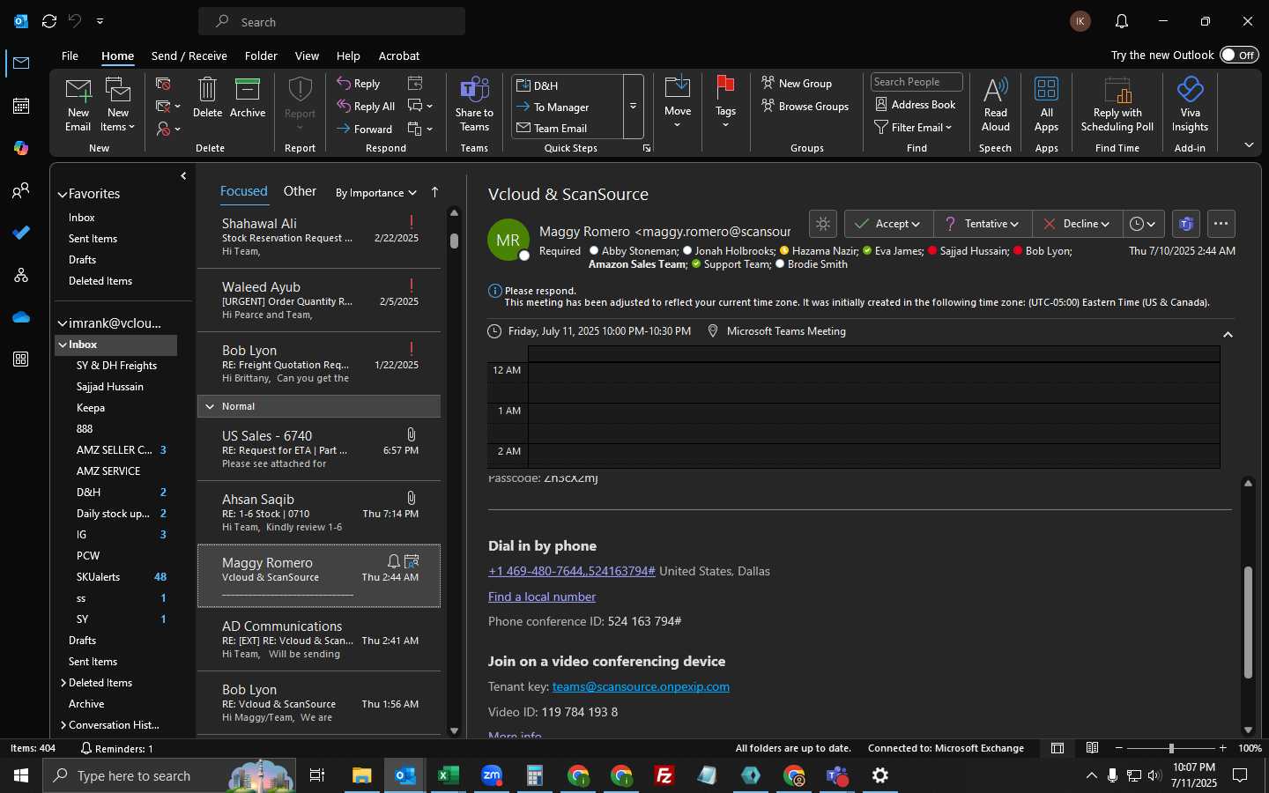Click the Send/Receive sync icon in title bar
The image size is (1269, 793).
coord(49,21)
